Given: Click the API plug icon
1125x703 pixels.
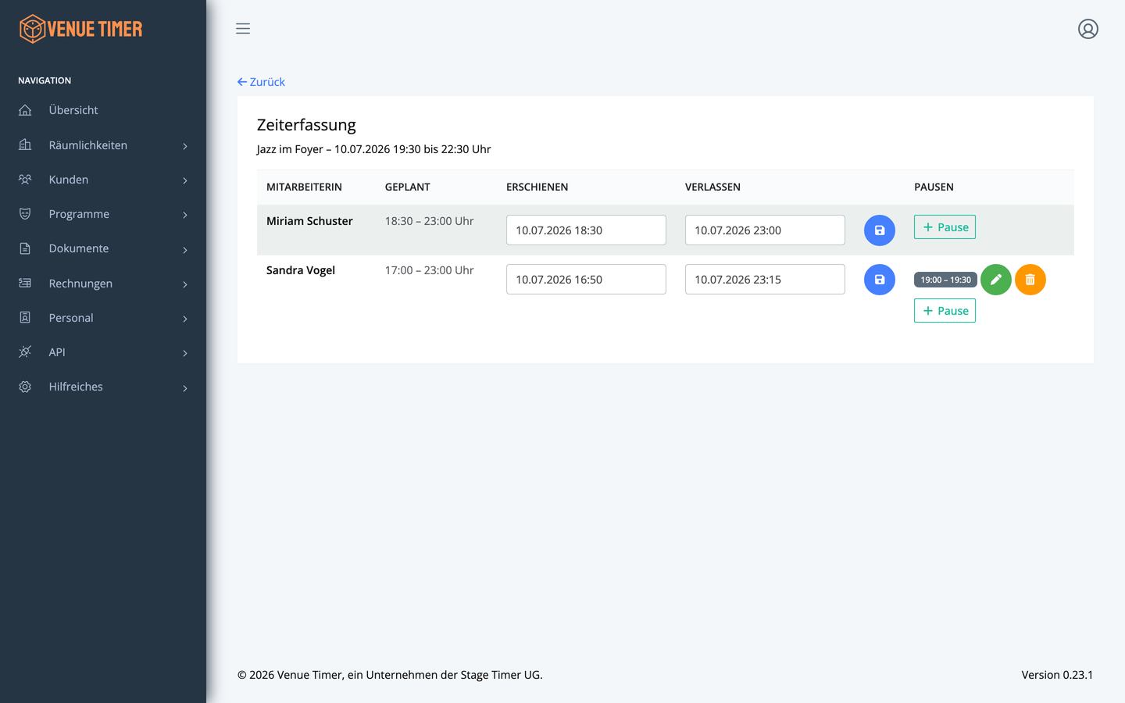Looking at the screenshot, I should click(x=25, y=352).
